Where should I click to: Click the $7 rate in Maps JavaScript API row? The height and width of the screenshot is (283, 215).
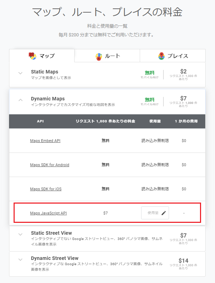pos(106,213)
